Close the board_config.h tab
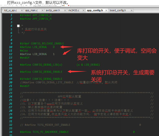159x136 pixels. pyautogui.click(x=132, y=11)
